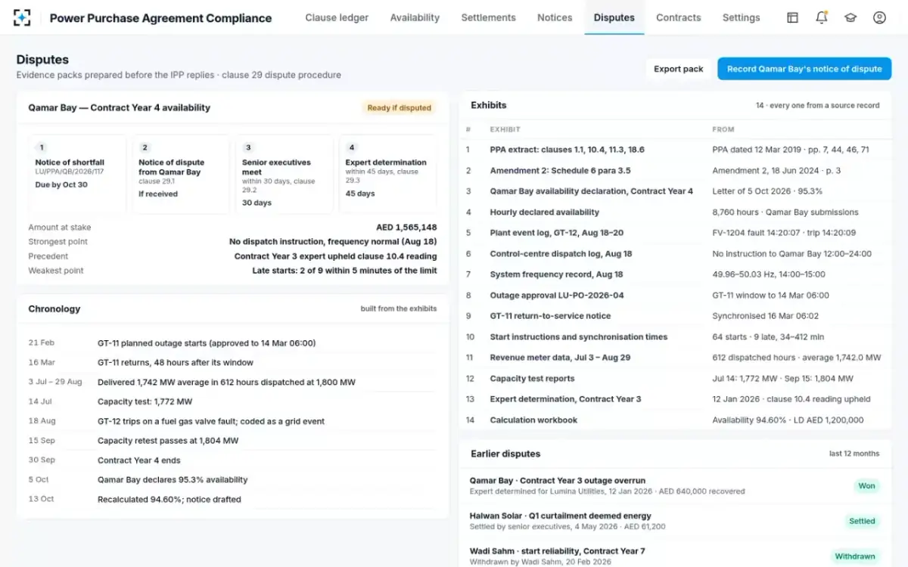Click weakest point 'Late starts: 2 of 9' text
The image size is (908, 567).
click(x=344, y=271)
